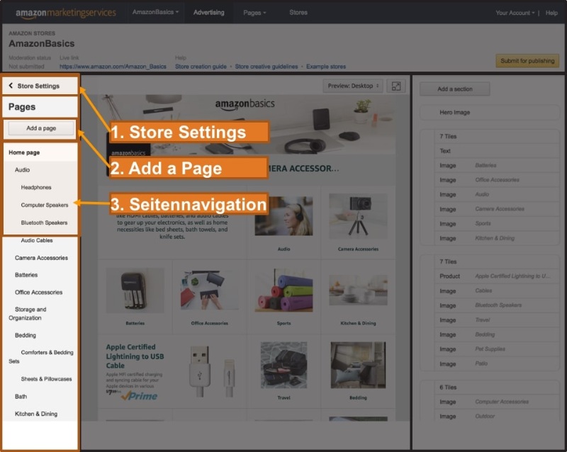This screenshot has width=567, height=452.
Task: Open the AmazonBasics account dropdown
Action: tap(155, 12)
